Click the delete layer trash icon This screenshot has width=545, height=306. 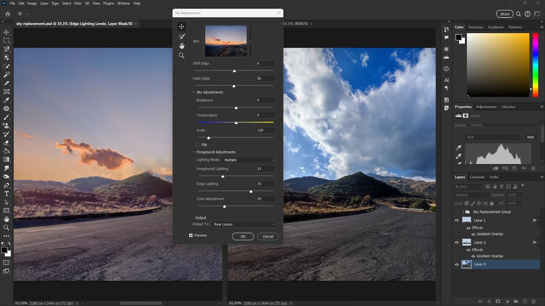pyautogui.click(x=534, y=301)
